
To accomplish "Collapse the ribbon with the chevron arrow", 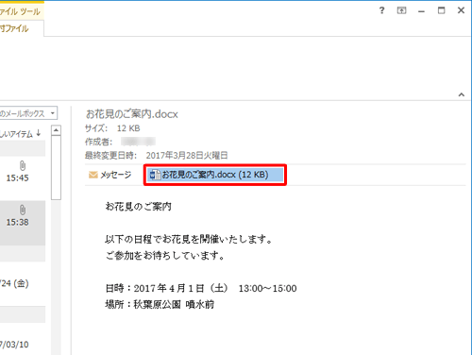I will click(x=462, y=94).
